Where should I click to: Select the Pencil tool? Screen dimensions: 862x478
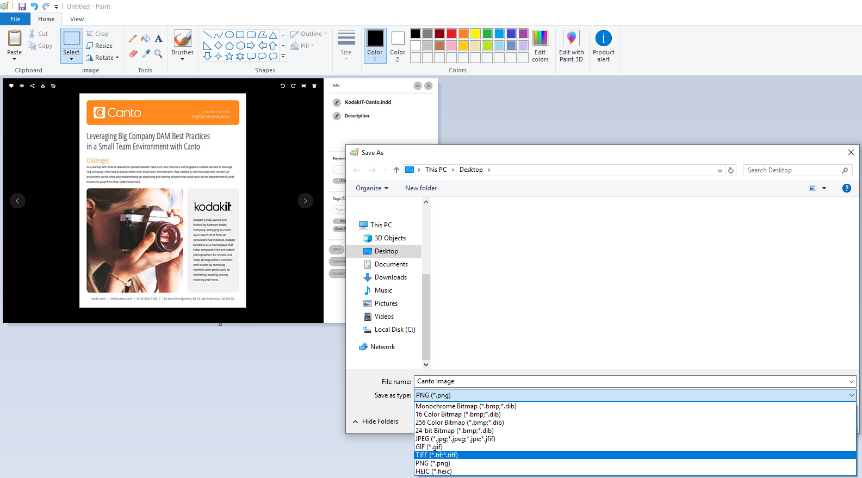coord(133,39)
